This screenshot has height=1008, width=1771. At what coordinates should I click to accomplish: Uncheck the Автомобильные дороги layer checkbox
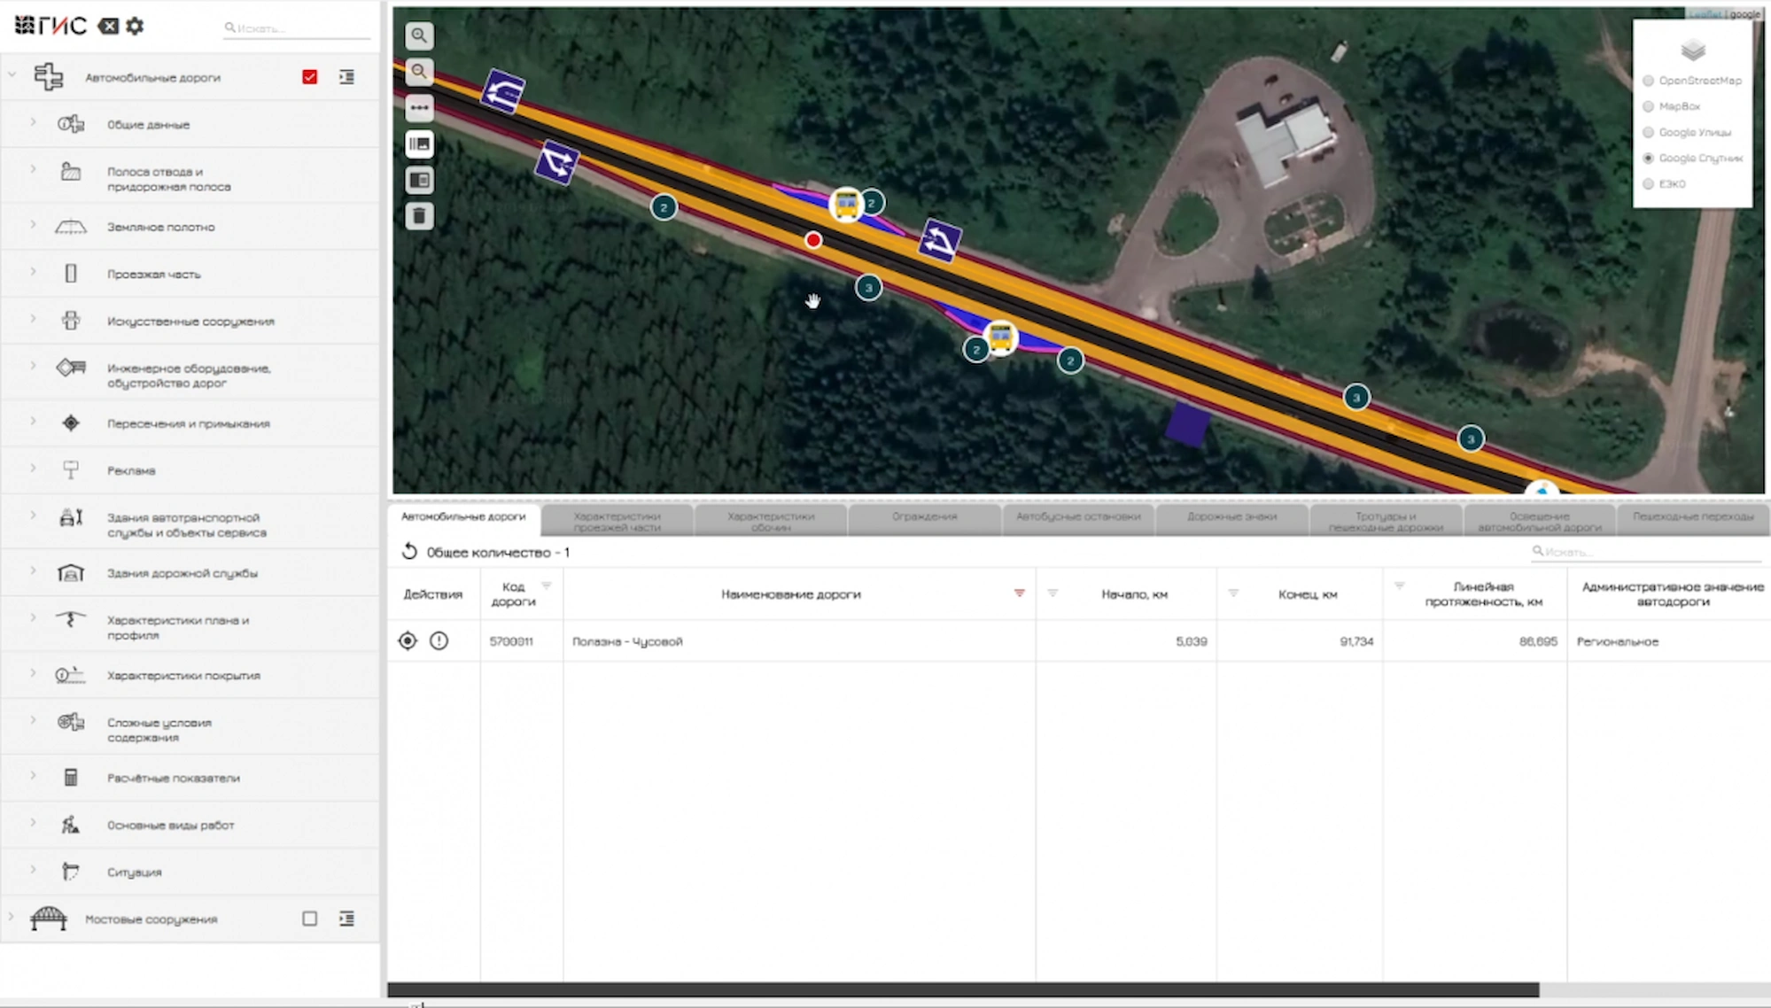coord(309,77)
